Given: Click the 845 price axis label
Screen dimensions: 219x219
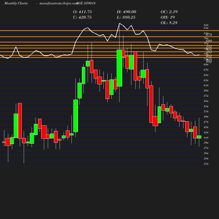Looking at the screenshot, I should pyautogui.click(x=206, y=25).
